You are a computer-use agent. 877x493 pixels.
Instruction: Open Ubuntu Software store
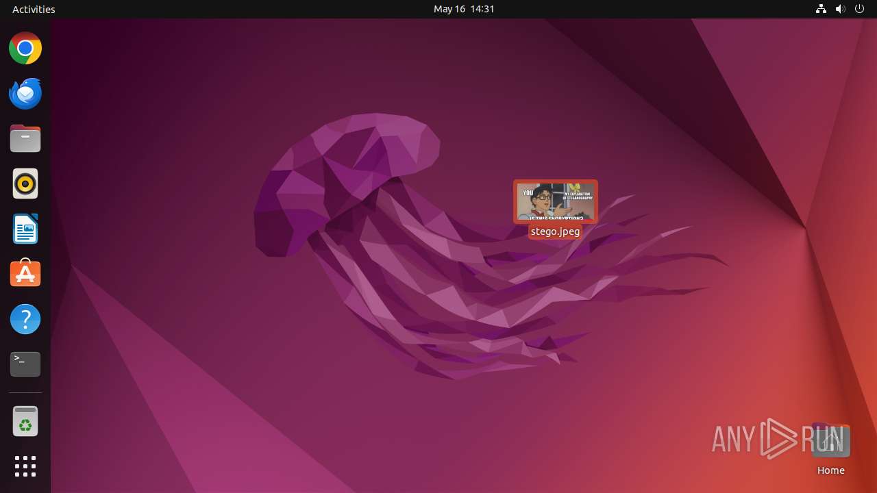point(25,274)
